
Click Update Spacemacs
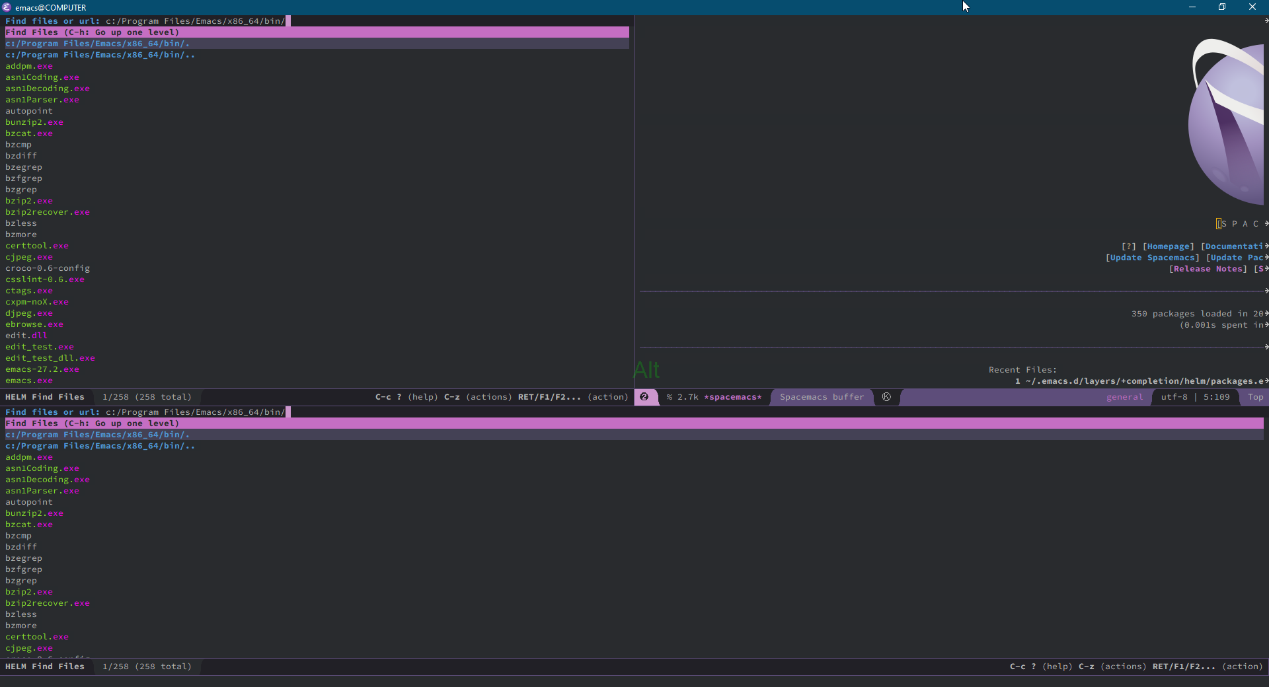1151,258
